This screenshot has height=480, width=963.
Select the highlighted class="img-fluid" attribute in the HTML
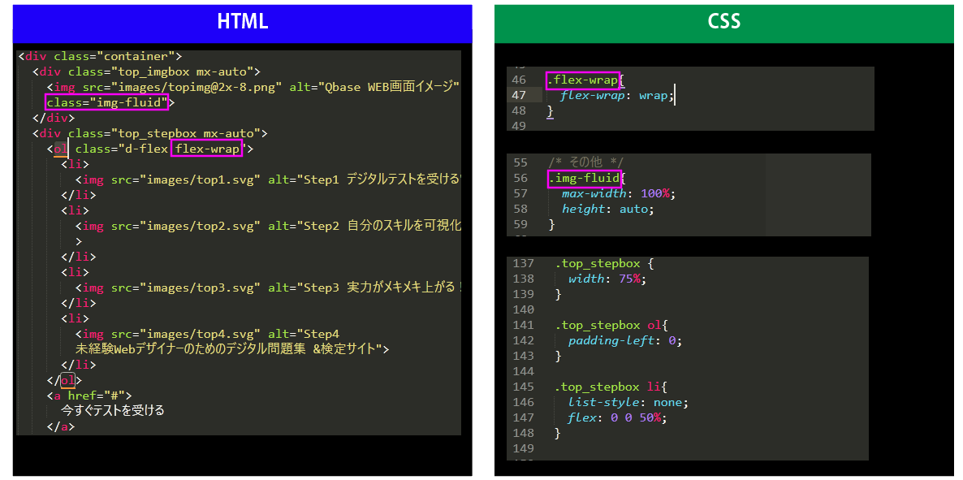pos(106,102)
